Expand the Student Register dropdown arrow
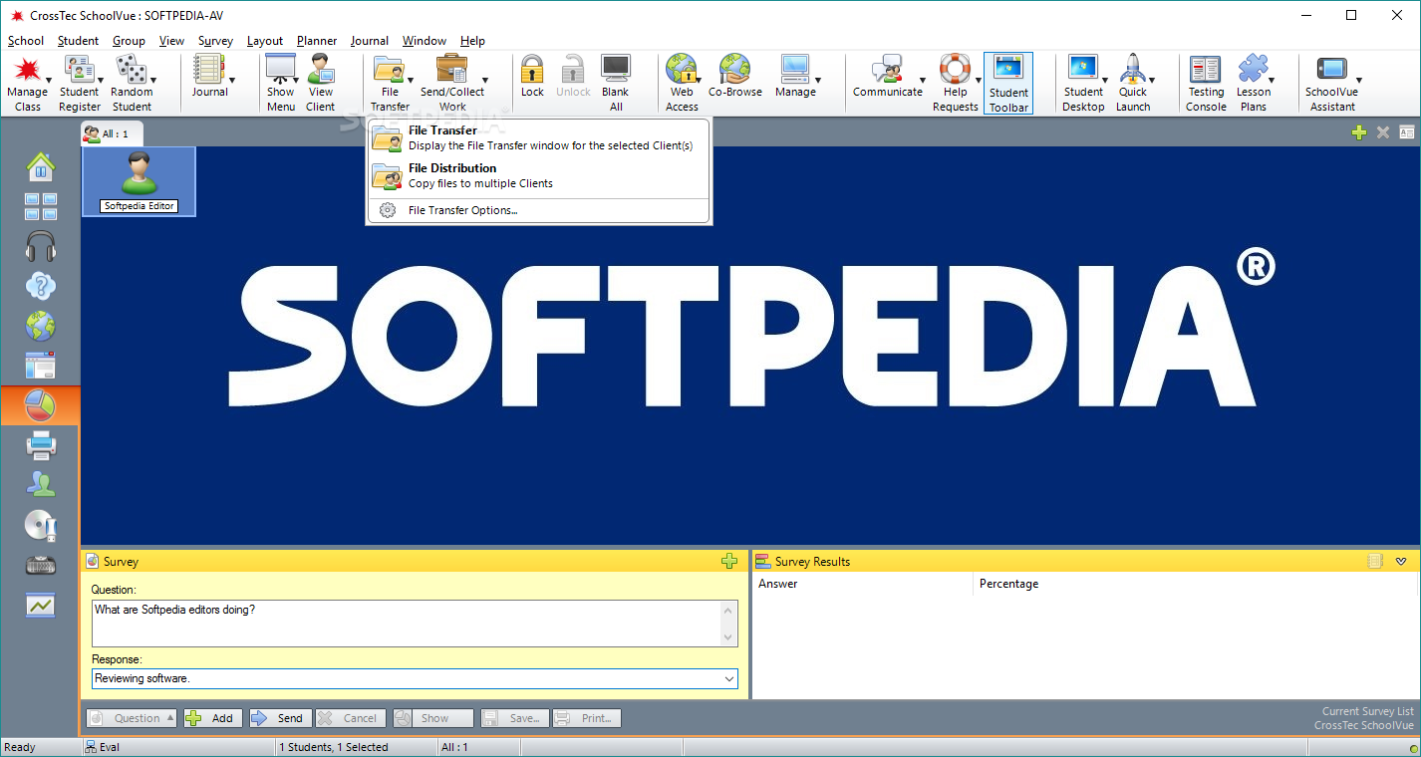The image size is (1421, 757). click(101, 81)
